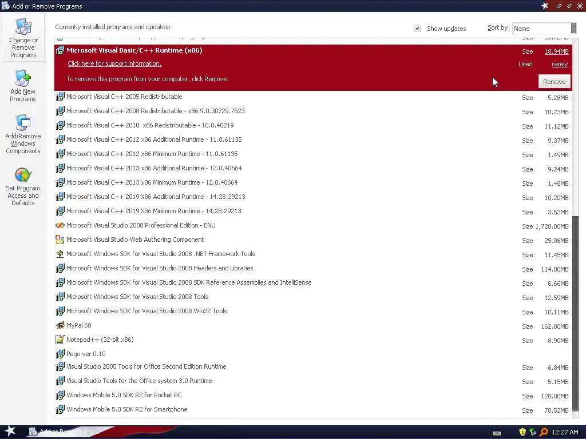This screenshot has height=439, width=586.
Task: Click icon of Visual C++ 2005 Redistributable
Action: (x=60, y=97)
